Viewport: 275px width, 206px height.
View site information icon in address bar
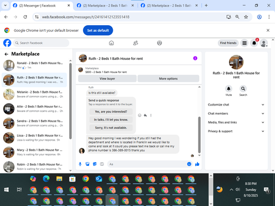(x=37, y=17)
